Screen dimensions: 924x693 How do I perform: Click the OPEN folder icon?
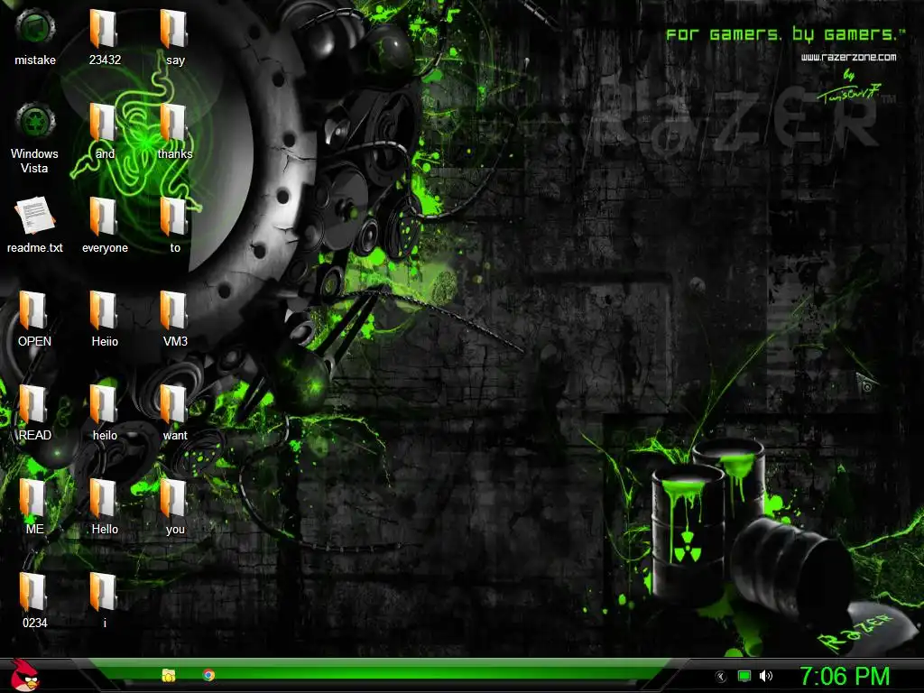[35, 319]
